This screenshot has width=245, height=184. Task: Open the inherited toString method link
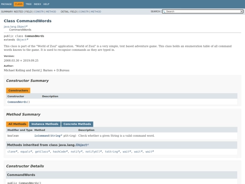112,152
